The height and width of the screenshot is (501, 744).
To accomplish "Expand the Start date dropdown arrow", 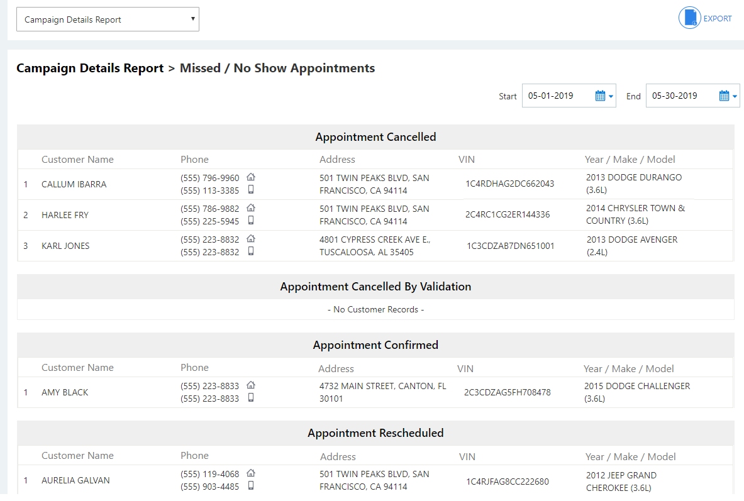I will (611, 96).
